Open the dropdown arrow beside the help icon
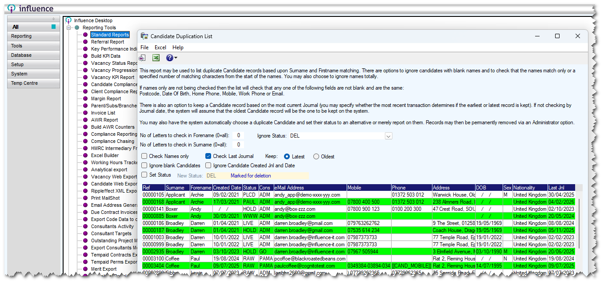 (176, 58)
